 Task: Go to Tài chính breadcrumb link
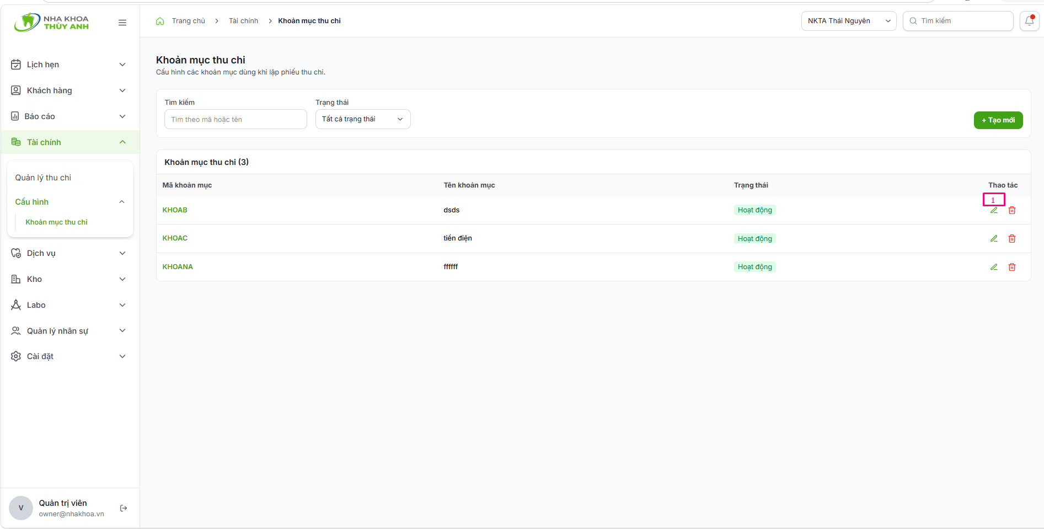244,21
